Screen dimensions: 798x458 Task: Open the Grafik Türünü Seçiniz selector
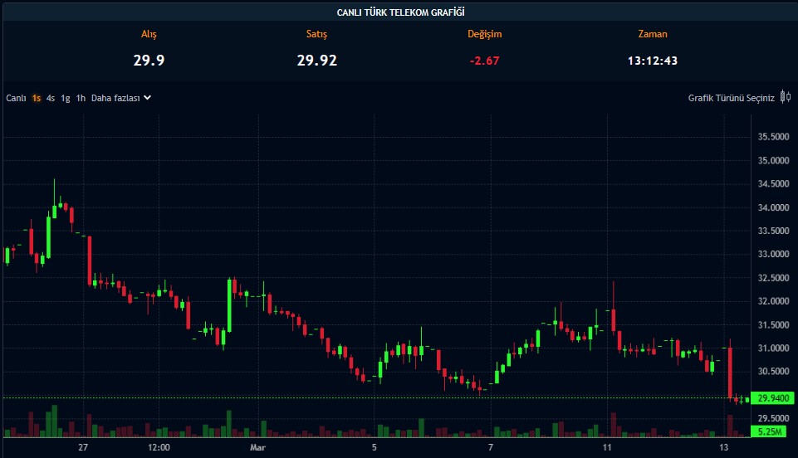coord(731,98)
